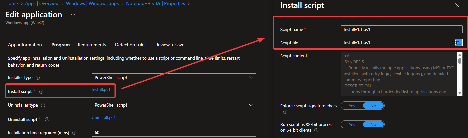This screenshot has height=138, width=468.
Task: Expand the Installer type dropdown
Action: point(174,77)
